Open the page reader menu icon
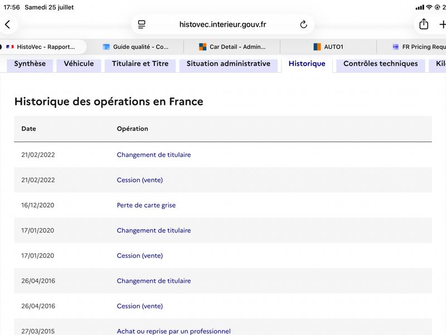 click(142, 25)
